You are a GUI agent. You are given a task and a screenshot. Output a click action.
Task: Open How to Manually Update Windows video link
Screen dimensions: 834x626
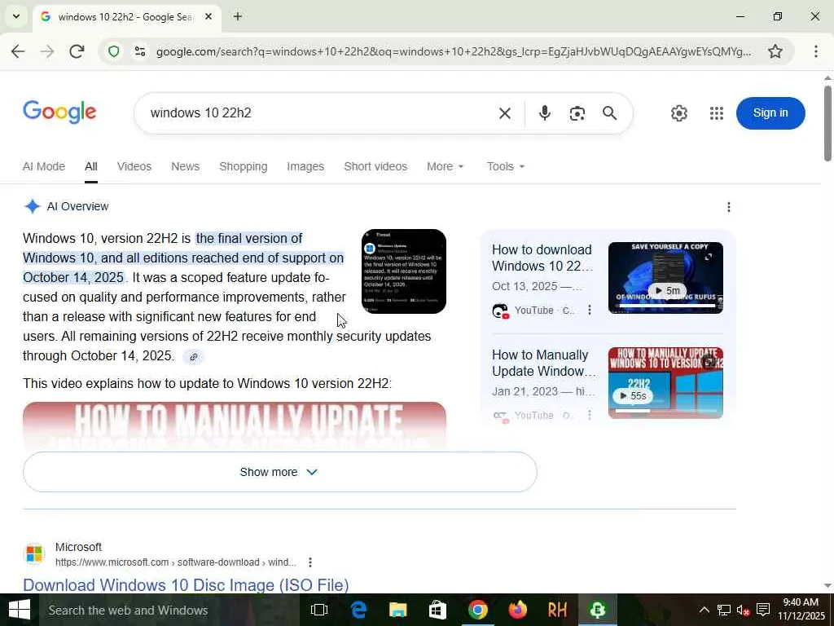click(543, 363)
